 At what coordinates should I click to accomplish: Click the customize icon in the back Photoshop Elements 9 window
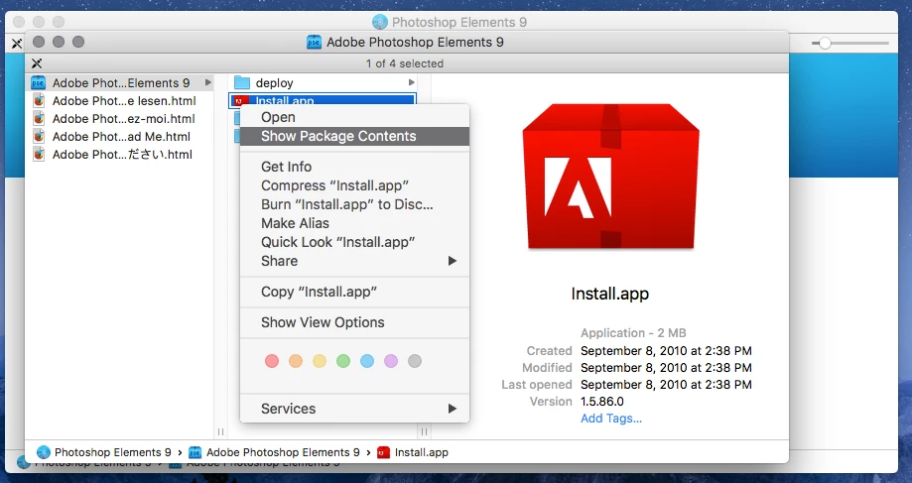[x=16, y=43]
